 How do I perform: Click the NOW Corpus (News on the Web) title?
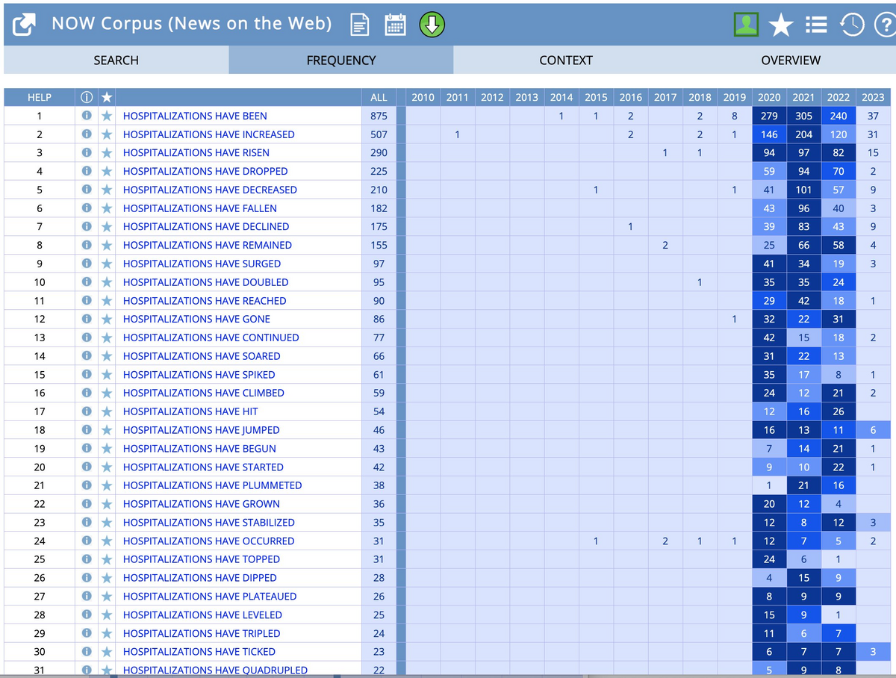click(x=192, y=24)
